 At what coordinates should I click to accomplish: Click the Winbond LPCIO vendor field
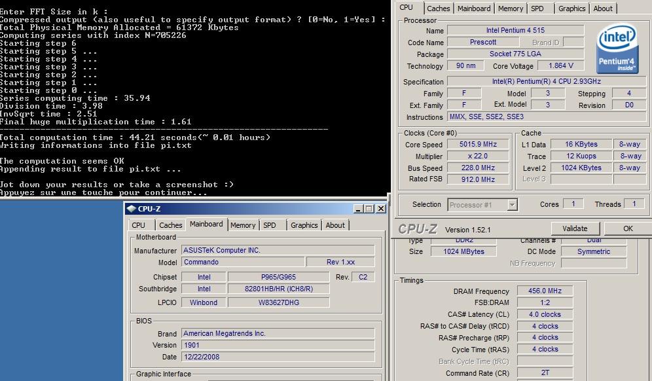204,302
